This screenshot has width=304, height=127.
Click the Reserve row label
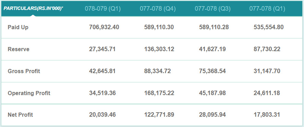click(x=19, y=49)
